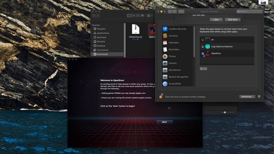The width and height of the screenshot is (274, 154).
Task: Switch Finder to icon view
Action: pos(129,16)
